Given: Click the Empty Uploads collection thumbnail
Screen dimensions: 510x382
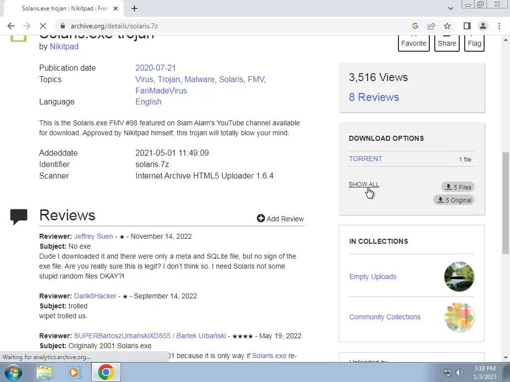Looking at the screenshot, I should tap(459, 277).
